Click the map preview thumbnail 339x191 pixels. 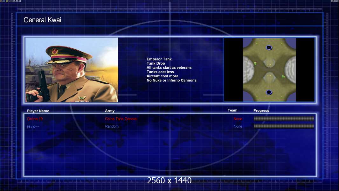(269, 70)
